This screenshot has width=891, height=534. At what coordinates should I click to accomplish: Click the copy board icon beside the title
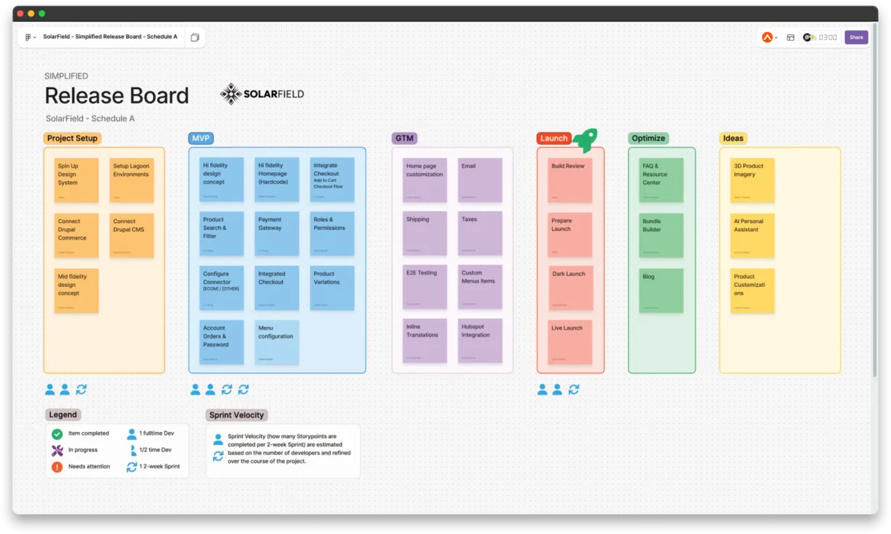195,37
